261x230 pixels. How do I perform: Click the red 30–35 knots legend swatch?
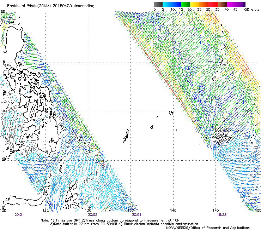point(213,4)
